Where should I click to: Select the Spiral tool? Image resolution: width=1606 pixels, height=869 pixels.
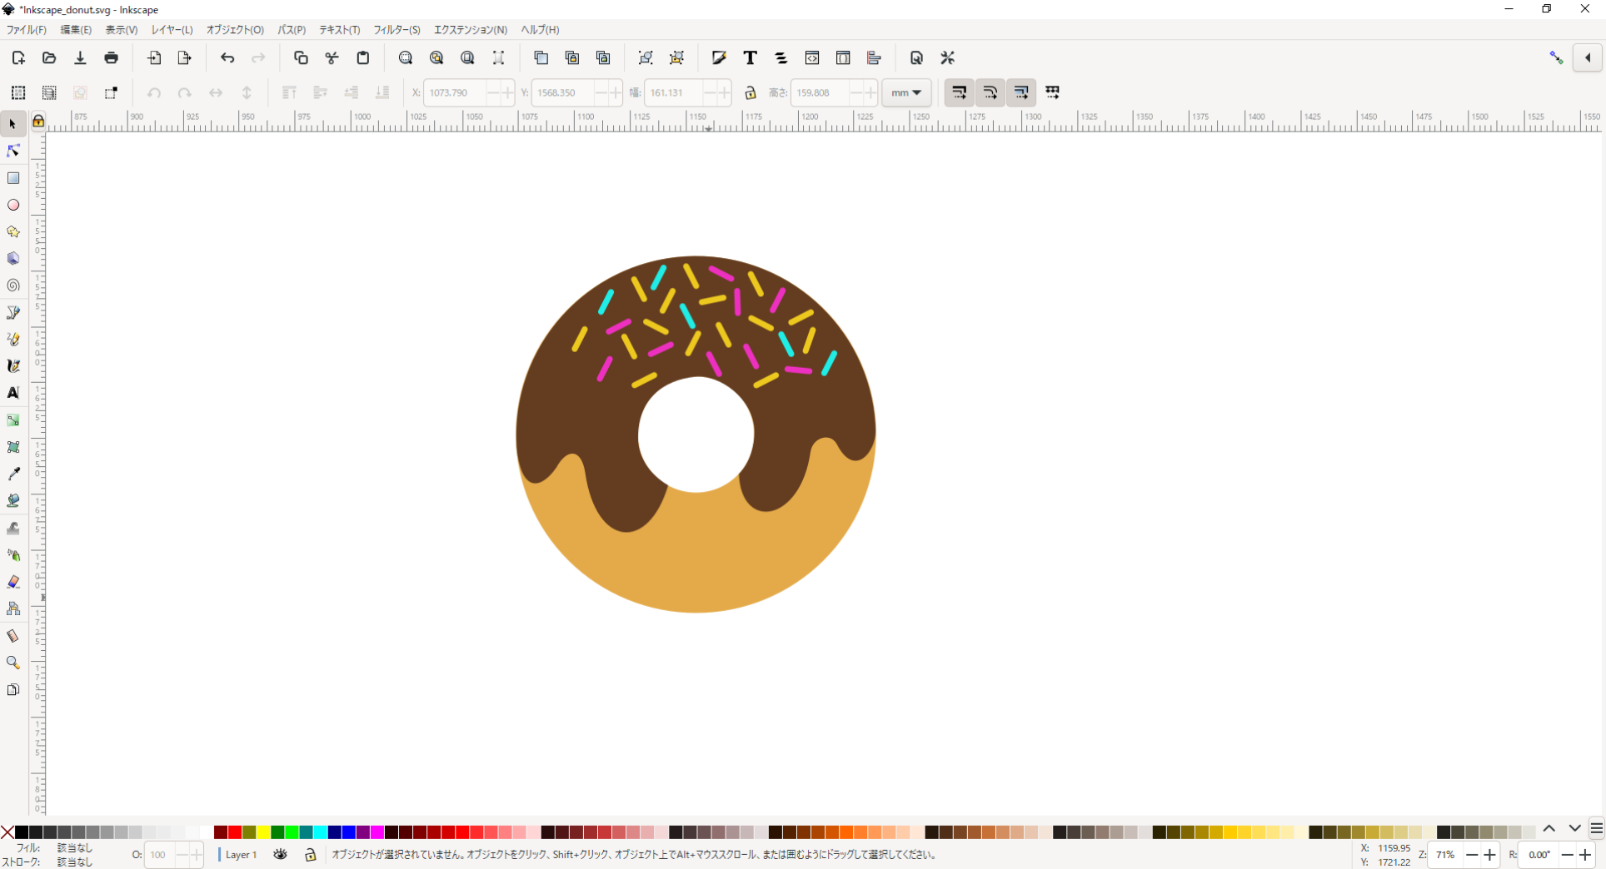(13, 286)
